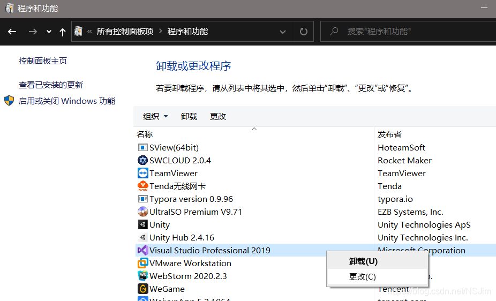Click publisher Unity Technologies ApS

click(x=424, y=224)
